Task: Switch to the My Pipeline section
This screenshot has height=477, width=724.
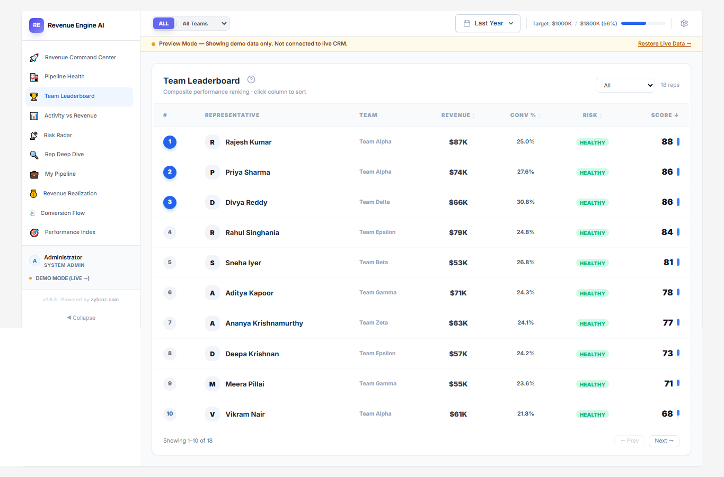Action: coord(60,174)
